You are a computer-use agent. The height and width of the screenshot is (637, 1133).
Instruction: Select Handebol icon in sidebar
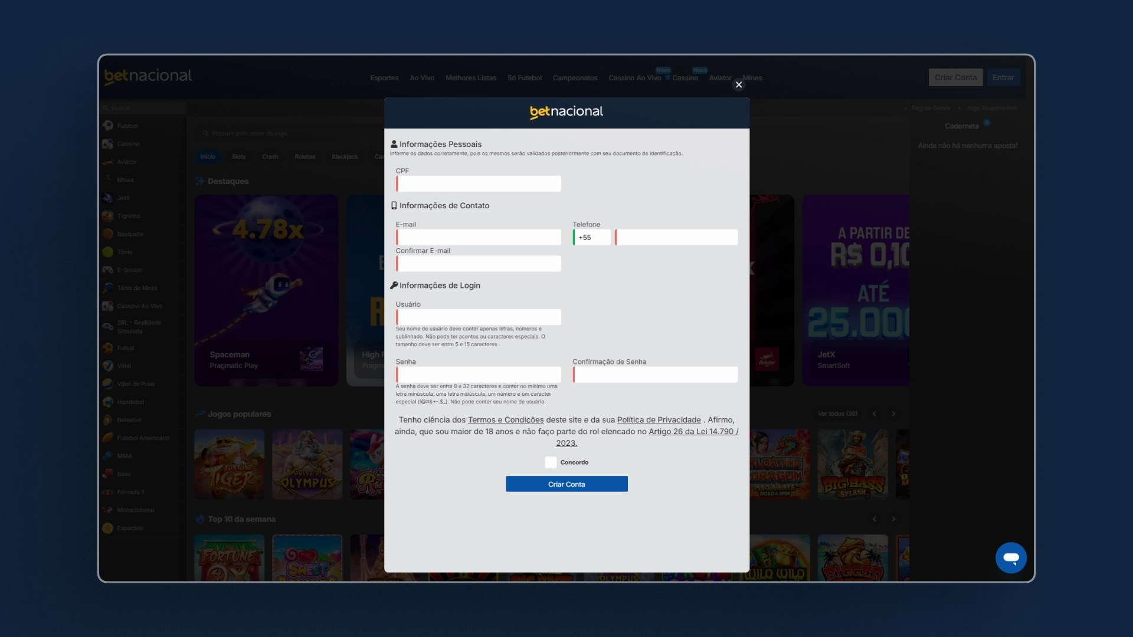coord(107,402)
